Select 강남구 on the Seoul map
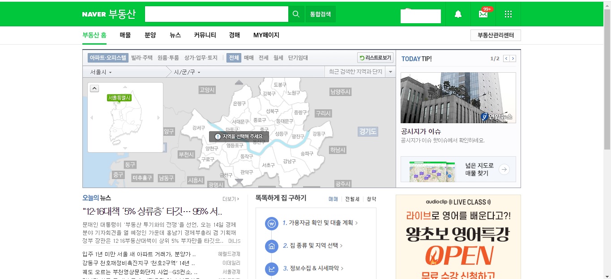 (290, 161)
